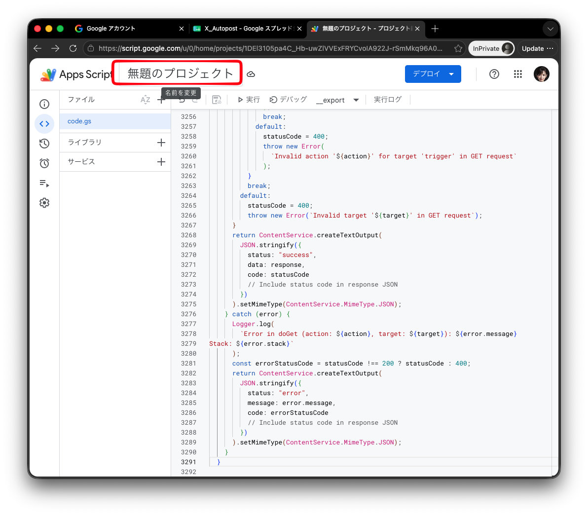Sort files alphabetically with AZ icon
The height and width of the screenshot is (515, 588).
coord(145,100)
